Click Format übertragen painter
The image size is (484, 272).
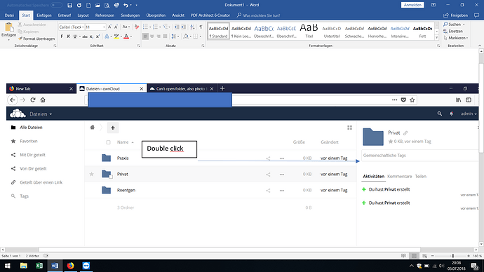(x=36, y=39)
